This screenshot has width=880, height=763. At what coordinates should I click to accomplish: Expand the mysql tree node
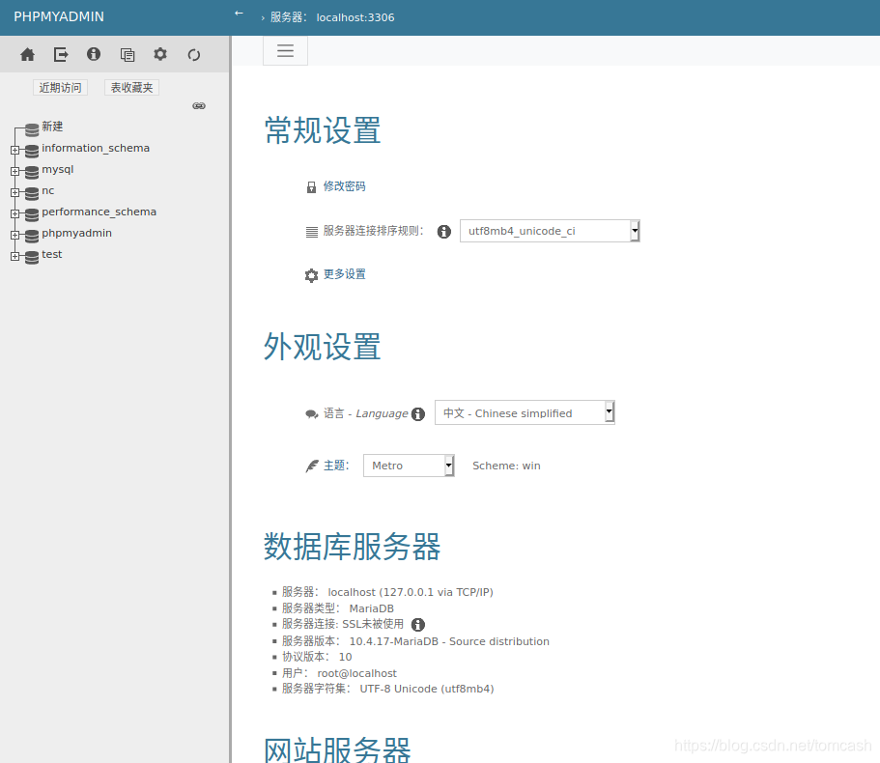[x=15, y=171]
